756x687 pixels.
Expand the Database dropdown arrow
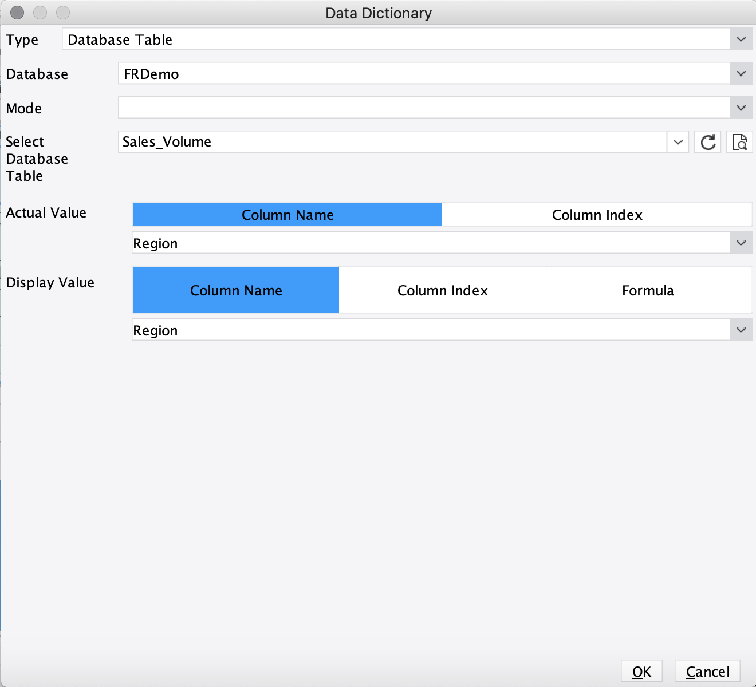pyautogui.click(x=741, y=74)
